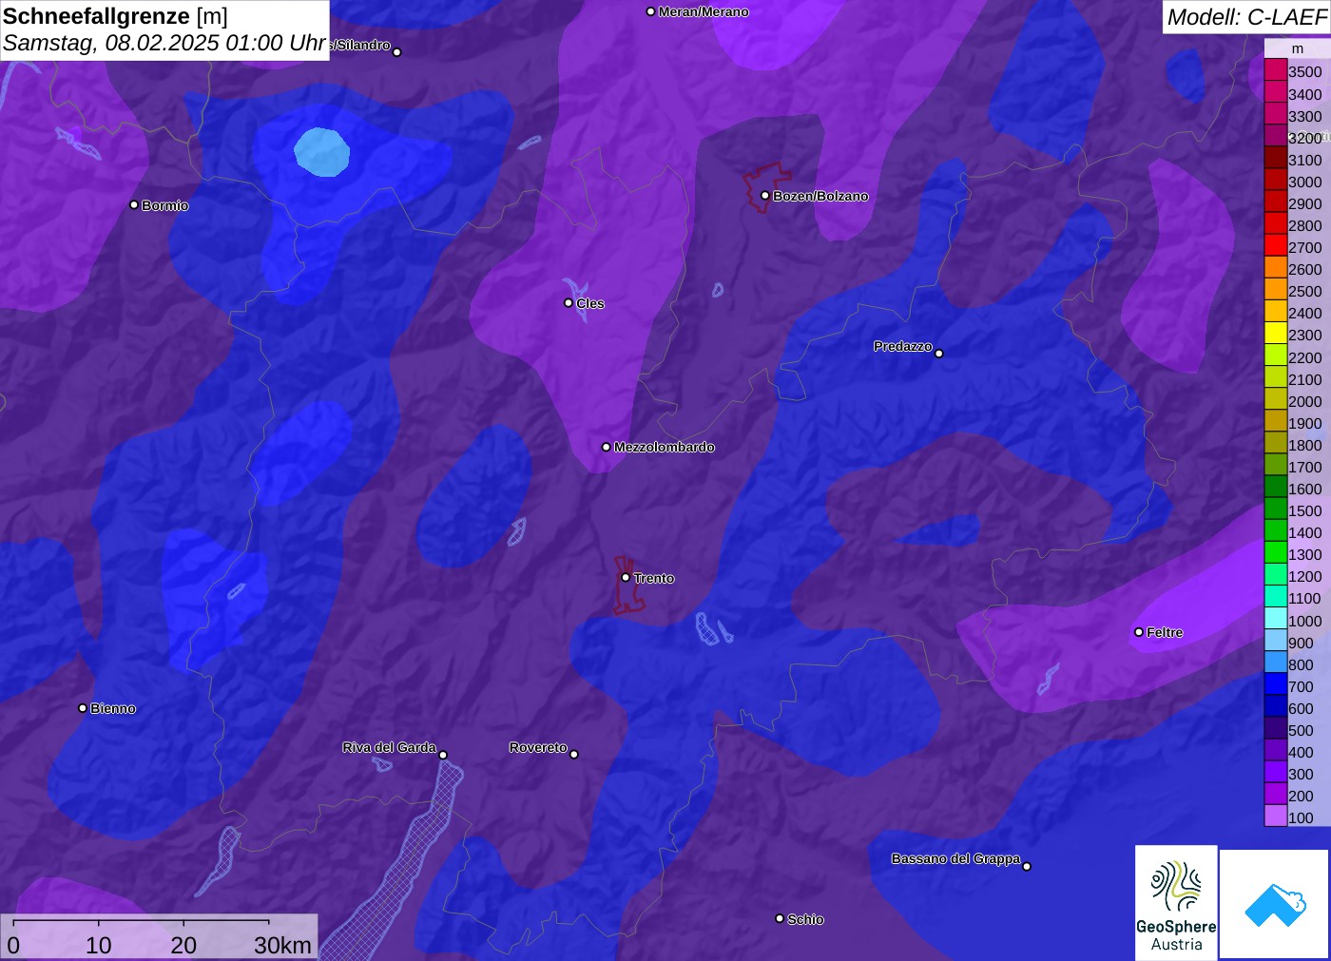This screenshot has width=1331, height=961.
Task: Click the 10 mark on scale bar
Action: coord(99,945)
